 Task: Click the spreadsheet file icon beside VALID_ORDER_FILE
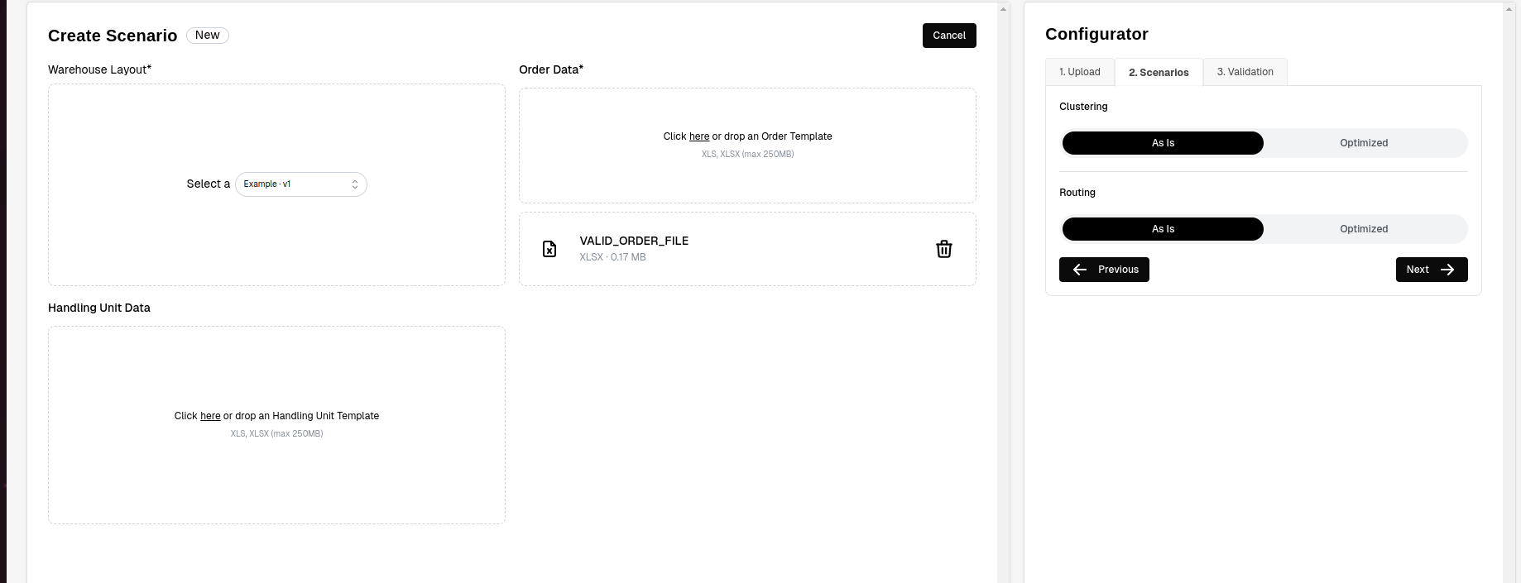549,249
